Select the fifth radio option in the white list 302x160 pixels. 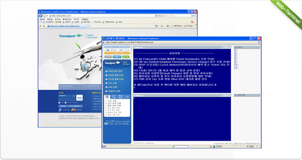pyautogui.click(x=106, y=110)
